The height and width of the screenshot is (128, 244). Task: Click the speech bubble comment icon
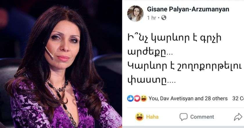tap(184, 117)
